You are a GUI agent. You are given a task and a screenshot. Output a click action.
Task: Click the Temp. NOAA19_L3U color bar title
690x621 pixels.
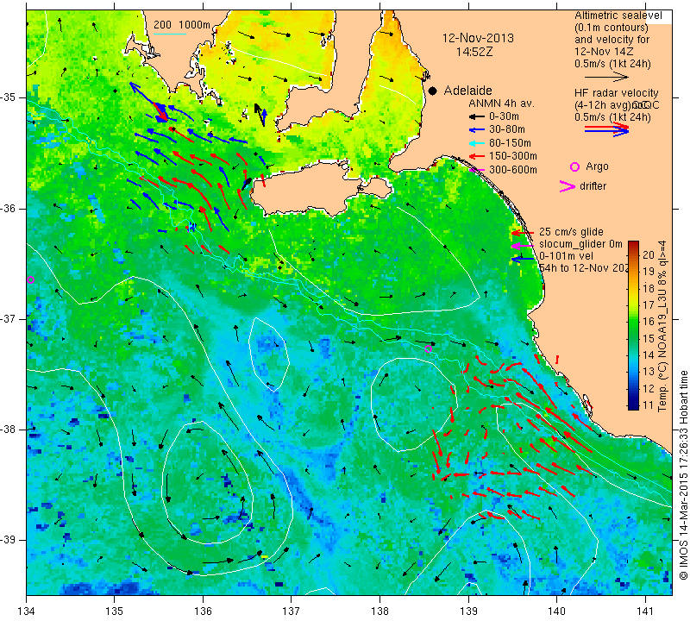662,326
